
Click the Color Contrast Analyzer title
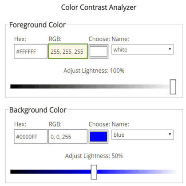click(99, 8)
